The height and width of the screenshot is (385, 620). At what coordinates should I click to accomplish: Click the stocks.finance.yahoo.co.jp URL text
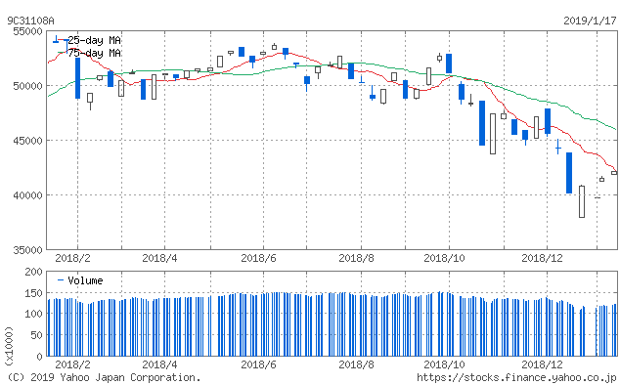pos(516,377)
